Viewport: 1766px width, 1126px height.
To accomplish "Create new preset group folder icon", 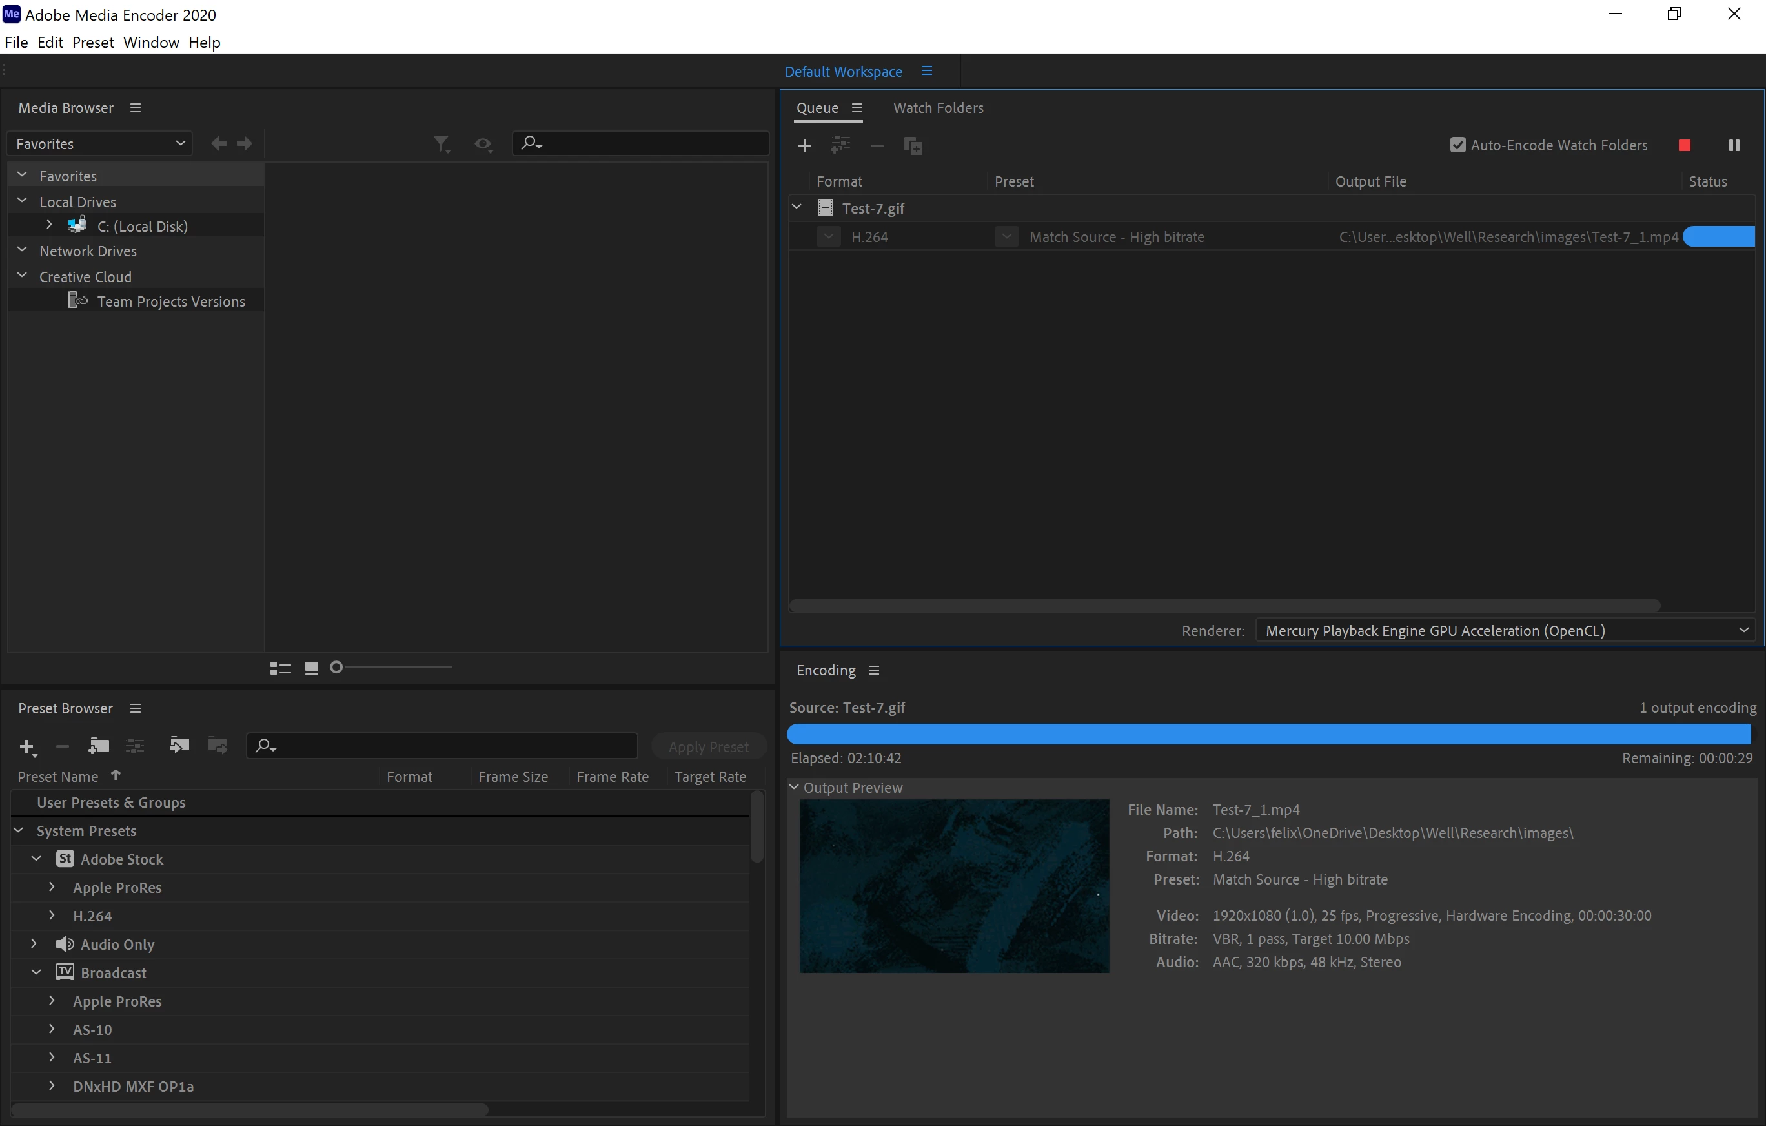I will [x=98, y=746].
